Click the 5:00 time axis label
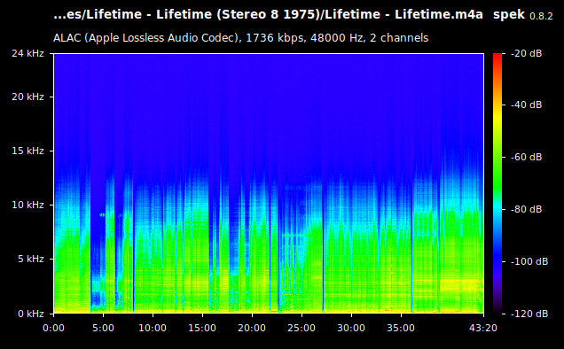 point(103,328)
